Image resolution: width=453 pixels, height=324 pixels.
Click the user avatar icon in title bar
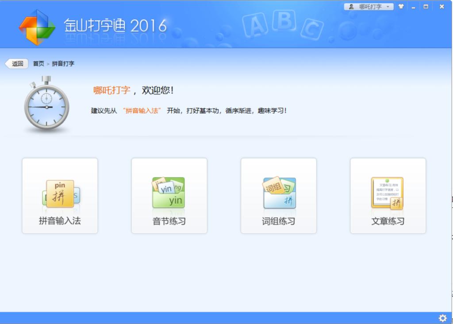351,7
